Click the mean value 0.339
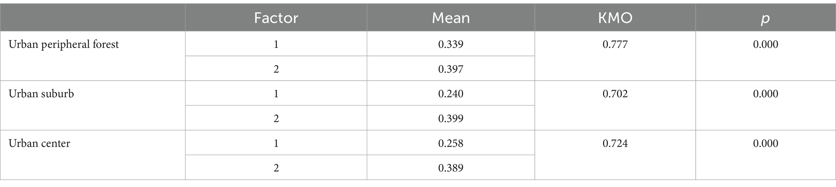 (x=451, y=44)
